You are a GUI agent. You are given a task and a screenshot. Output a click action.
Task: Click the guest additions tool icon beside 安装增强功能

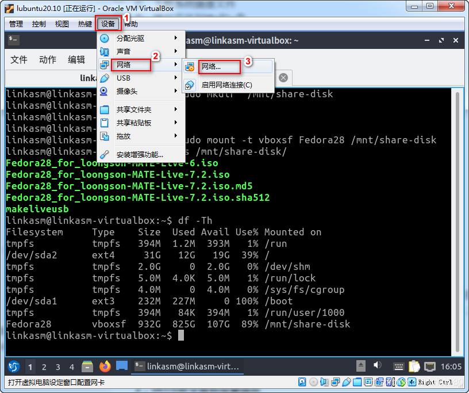pos(105,155)
